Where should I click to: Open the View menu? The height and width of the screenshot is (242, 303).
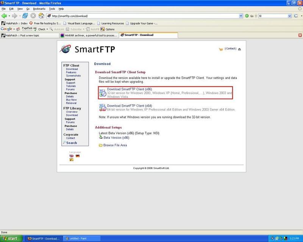pos(20,9)
